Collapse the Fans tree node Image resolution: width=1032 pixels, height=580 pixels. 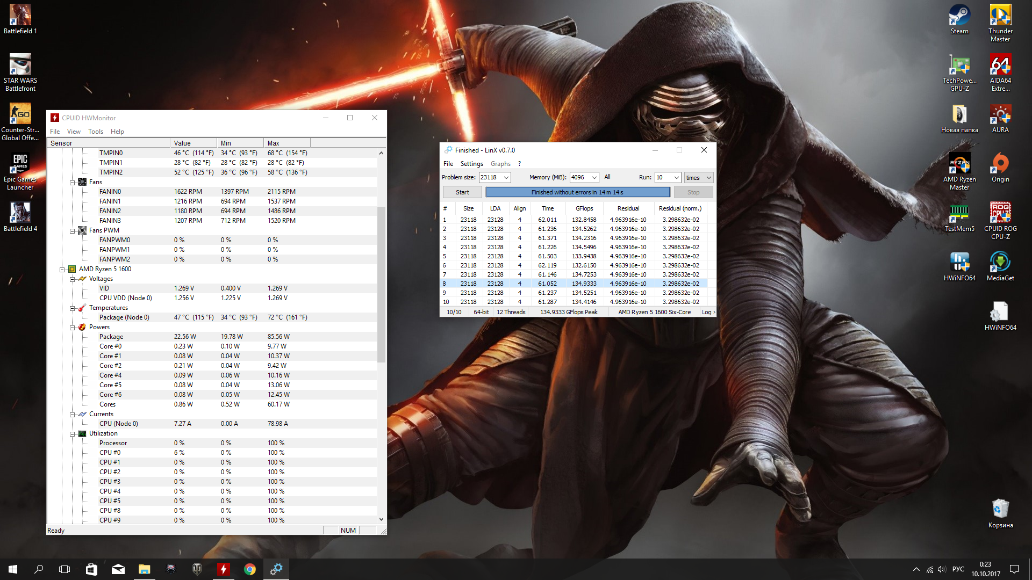click(x=72, y=183)
